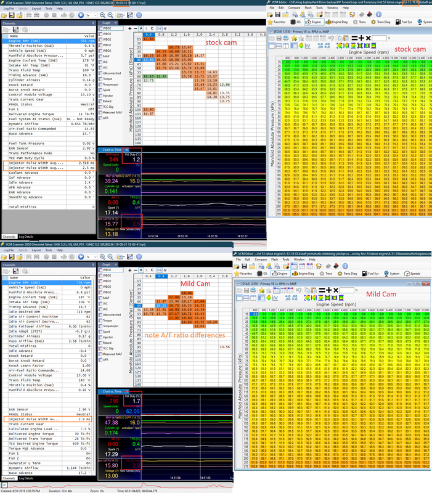The width and height of the screenshot is (432, 493).
Task: Click paste icon in Mild Cam table toolbar
Action: tap(314, 290)
